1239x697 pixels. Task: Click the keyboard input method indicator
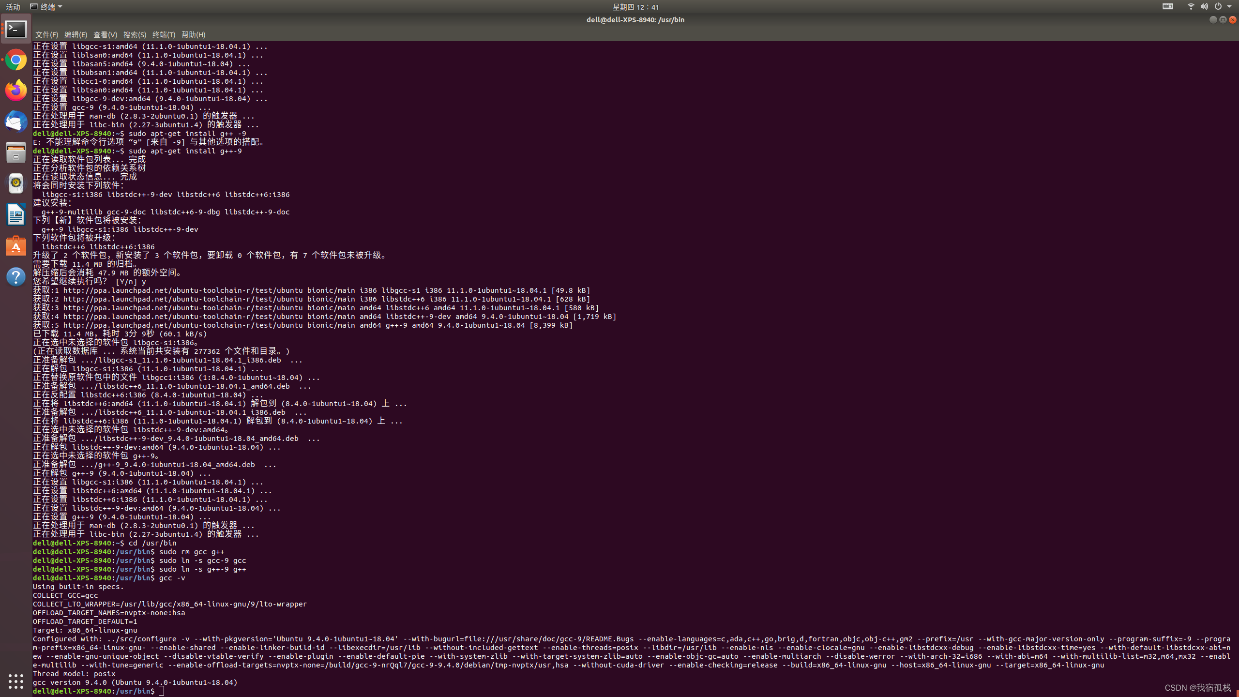point(1167,7)
